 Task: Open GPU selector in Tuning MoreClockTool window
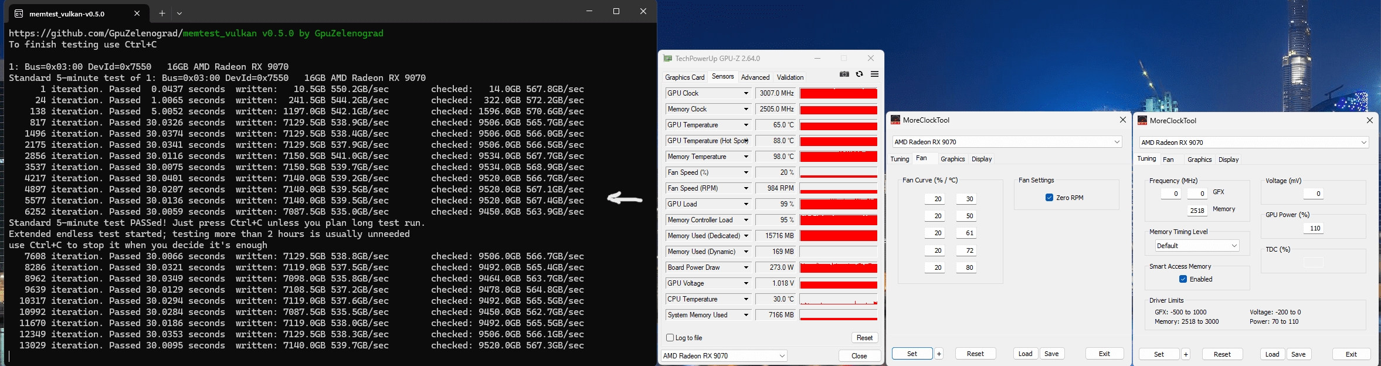pos(1254,143)
